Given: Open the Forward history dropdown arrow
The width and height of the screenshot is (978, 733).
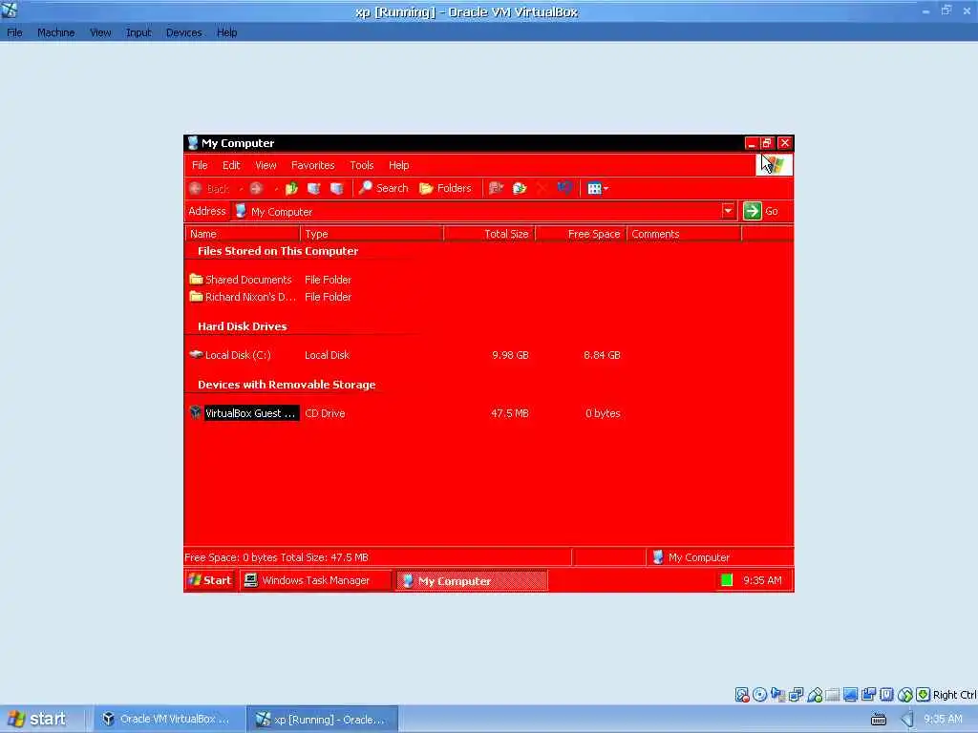Looking at the screenshot, I should click(x=276, y=189).
